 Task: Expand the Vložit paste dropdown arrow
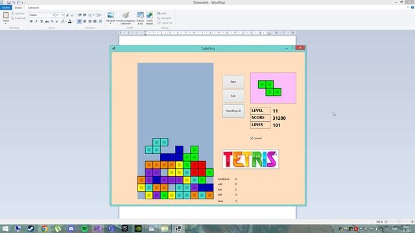point(6,23)
